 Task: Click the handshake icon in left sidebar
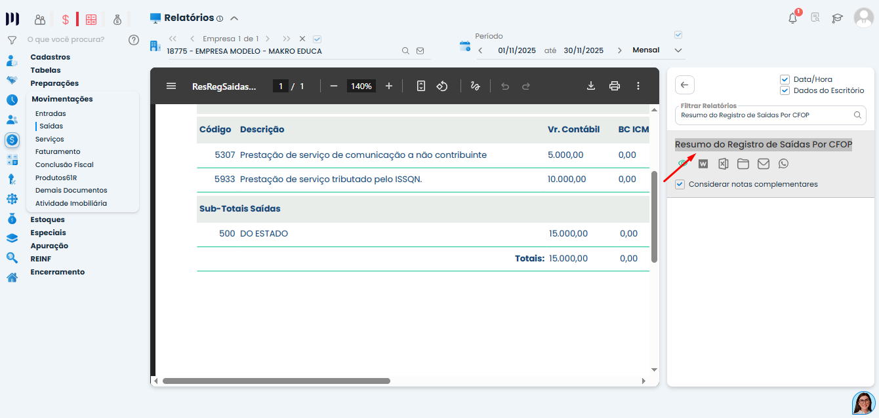point(12,81)
